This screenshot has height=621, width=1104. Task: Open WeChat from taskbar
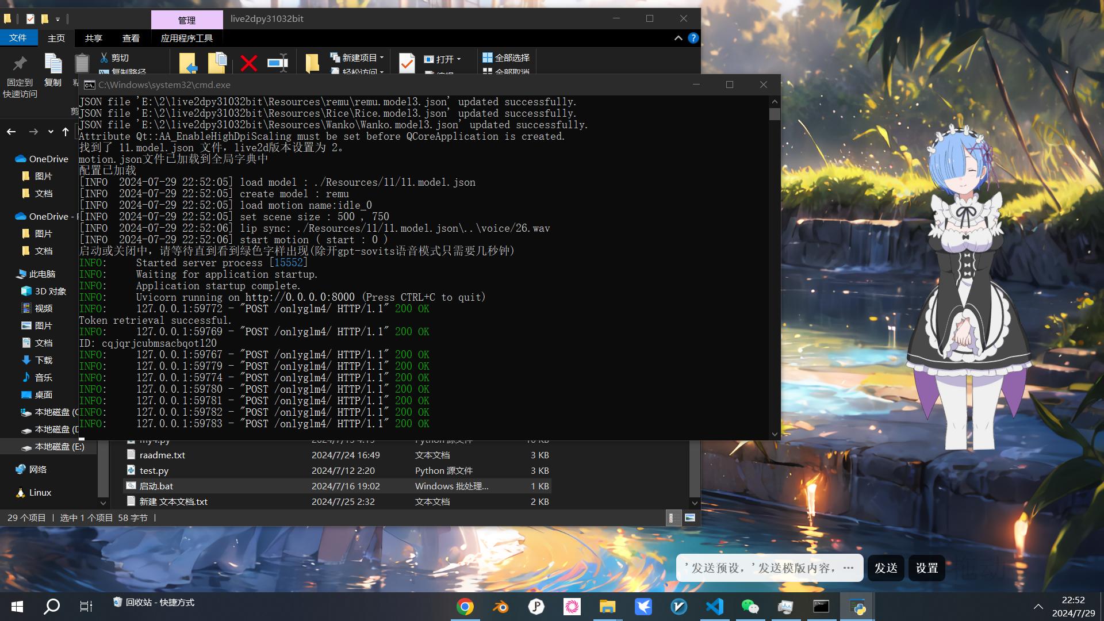pos(750,607)
